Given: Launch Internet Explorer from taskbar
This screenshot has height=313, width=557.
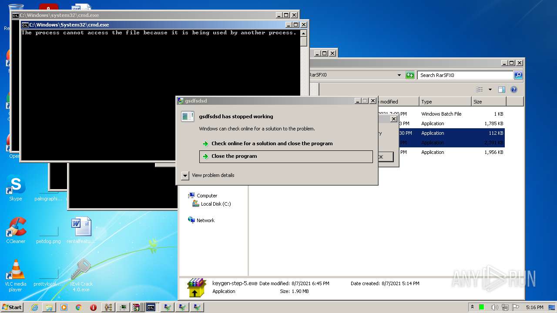Looking at the screenshot, I should [x=34, y=307].
